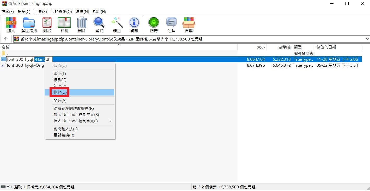
Task: Click the Comment (註解) toolbar icon
Action: pos(171,25)
